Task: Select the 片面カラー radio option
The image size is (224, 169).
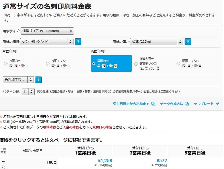Action: (x=6, y=64)
